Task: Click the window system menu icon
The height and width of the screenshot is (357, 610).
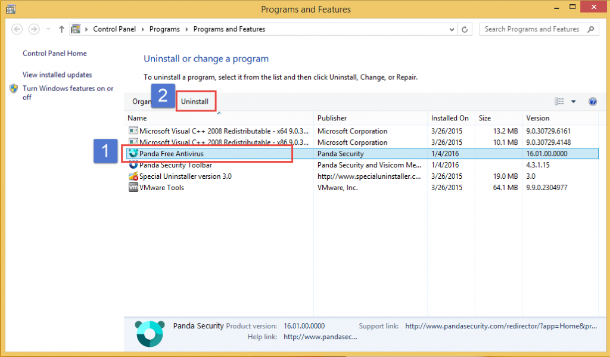Action: point(11,9)
